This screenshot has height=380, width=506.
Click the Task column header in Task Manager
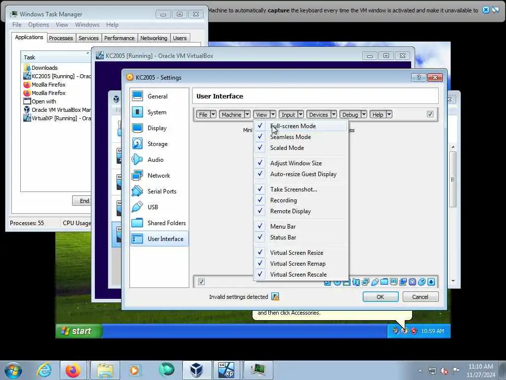(55, 57)
